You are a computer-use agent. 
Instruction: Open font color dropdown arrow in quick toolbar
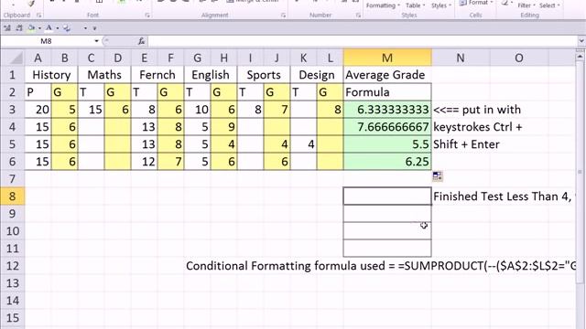click(57, 28)
